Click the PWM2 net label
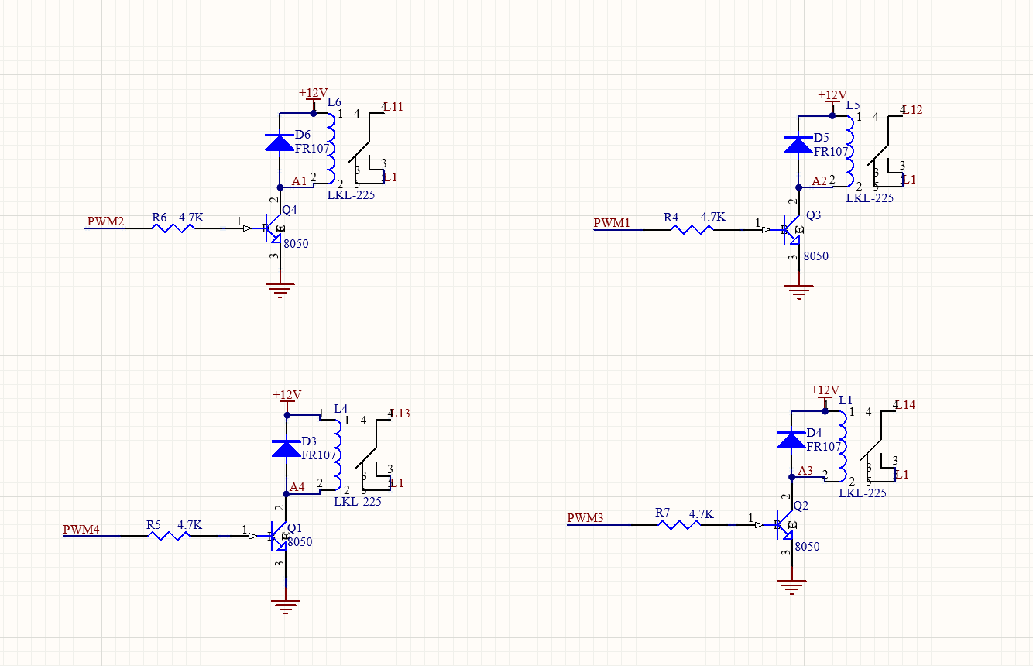This screenshot has width=1033, height=666. pos(105,221)
